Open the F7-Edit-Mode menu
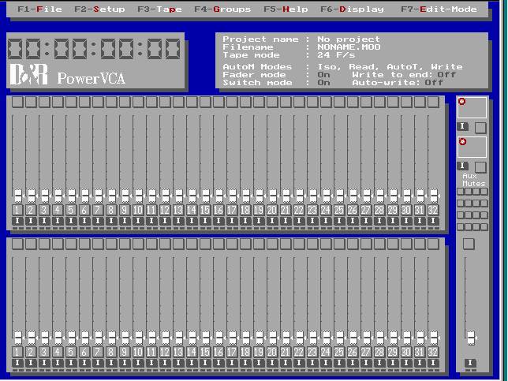The width and height of the screenshot is (508, 381). click(439, 9)
